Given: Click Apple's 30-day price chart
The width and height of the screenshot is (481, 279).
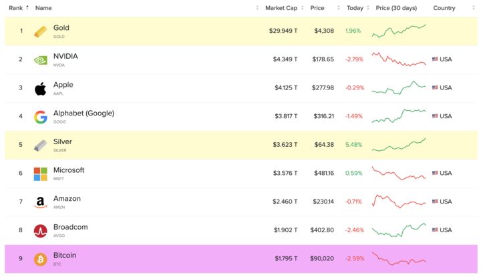Looking at the screenshot, I should pyautogui.click(x=399, y=87).
